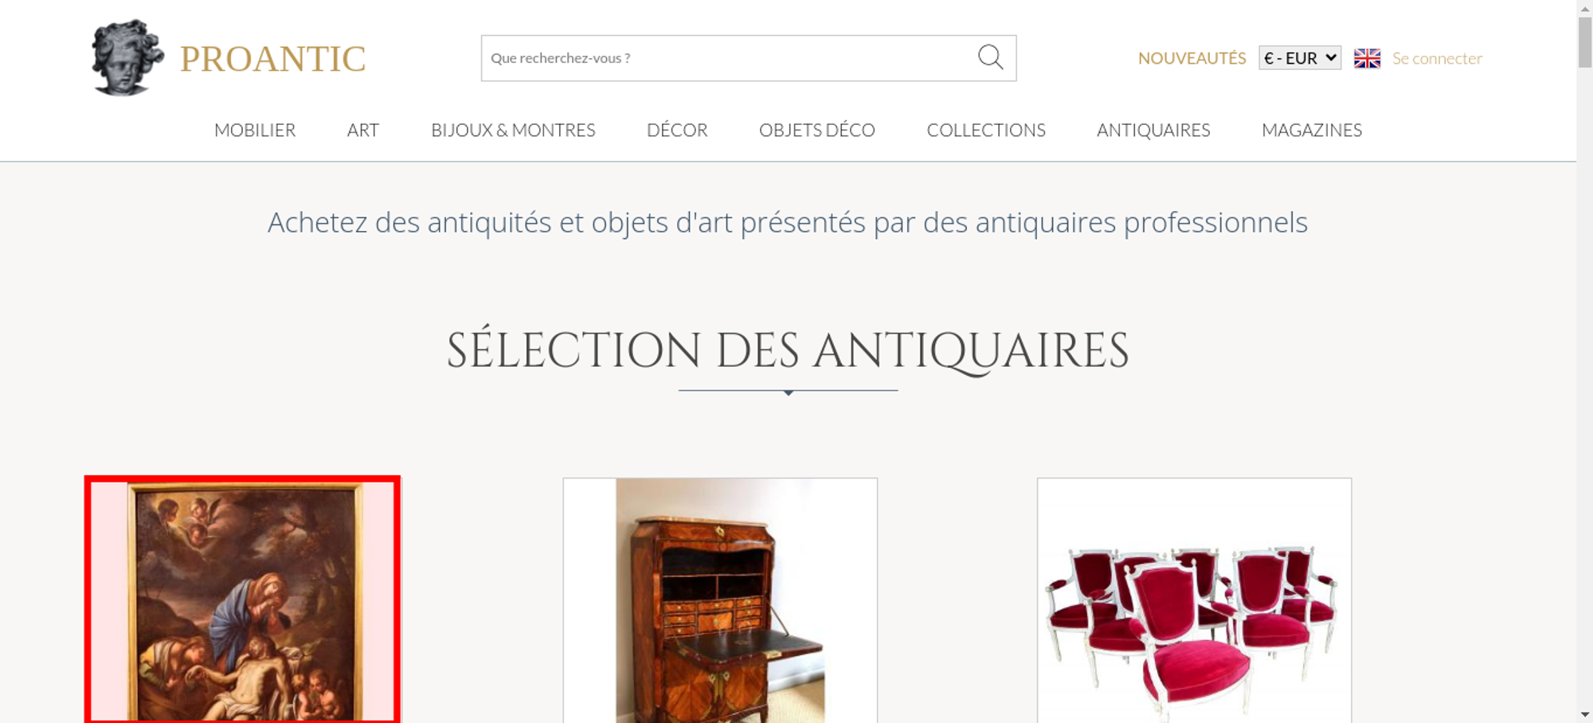The height and width of the screenshot is (723, 1593).
Task: Click the Proantic cherub head logo
Action: tap(127, 57)
